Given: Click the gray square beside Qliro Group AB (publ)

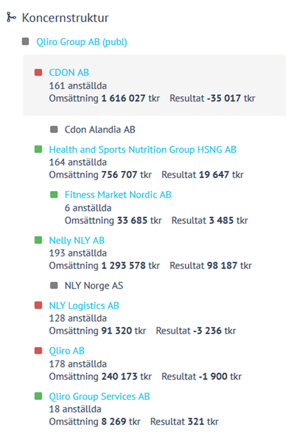Looking at the screenshot, I should tap(26, 41).
